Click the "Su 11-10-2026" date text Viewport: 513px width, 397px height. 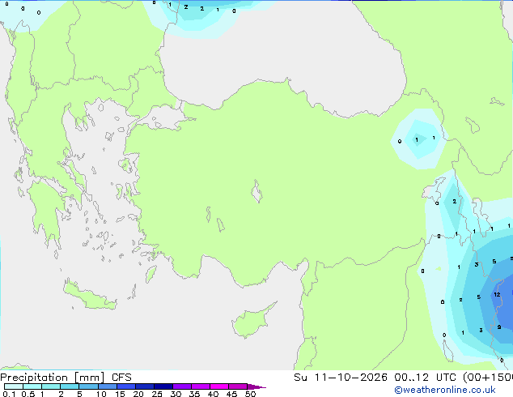click(341, 377)
